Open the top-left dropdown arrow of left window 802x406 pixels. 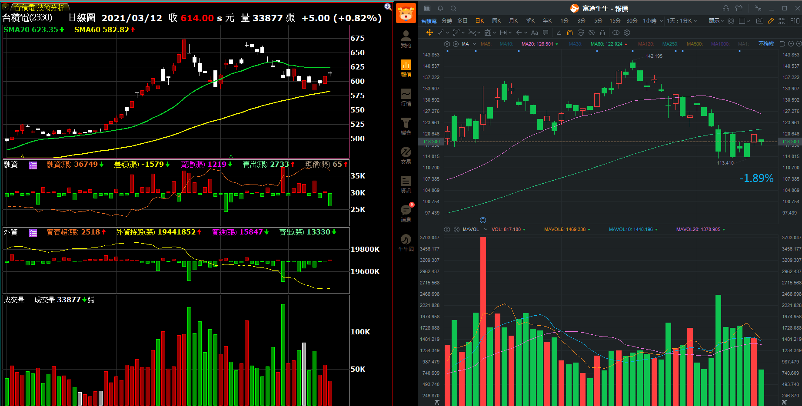tap(5, 7)
